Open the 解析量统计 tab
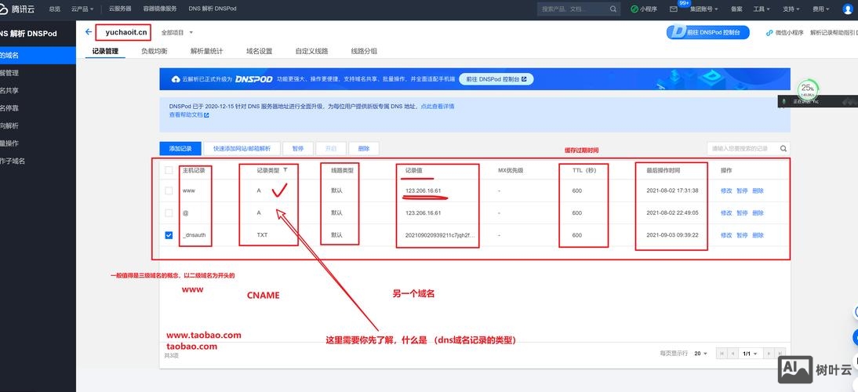The image size is (858, 392). [207, 51]
